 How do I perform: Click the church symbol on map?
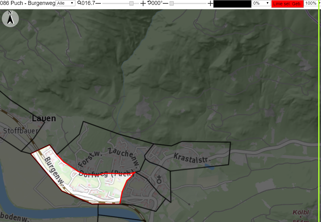(x=159, y=179)
